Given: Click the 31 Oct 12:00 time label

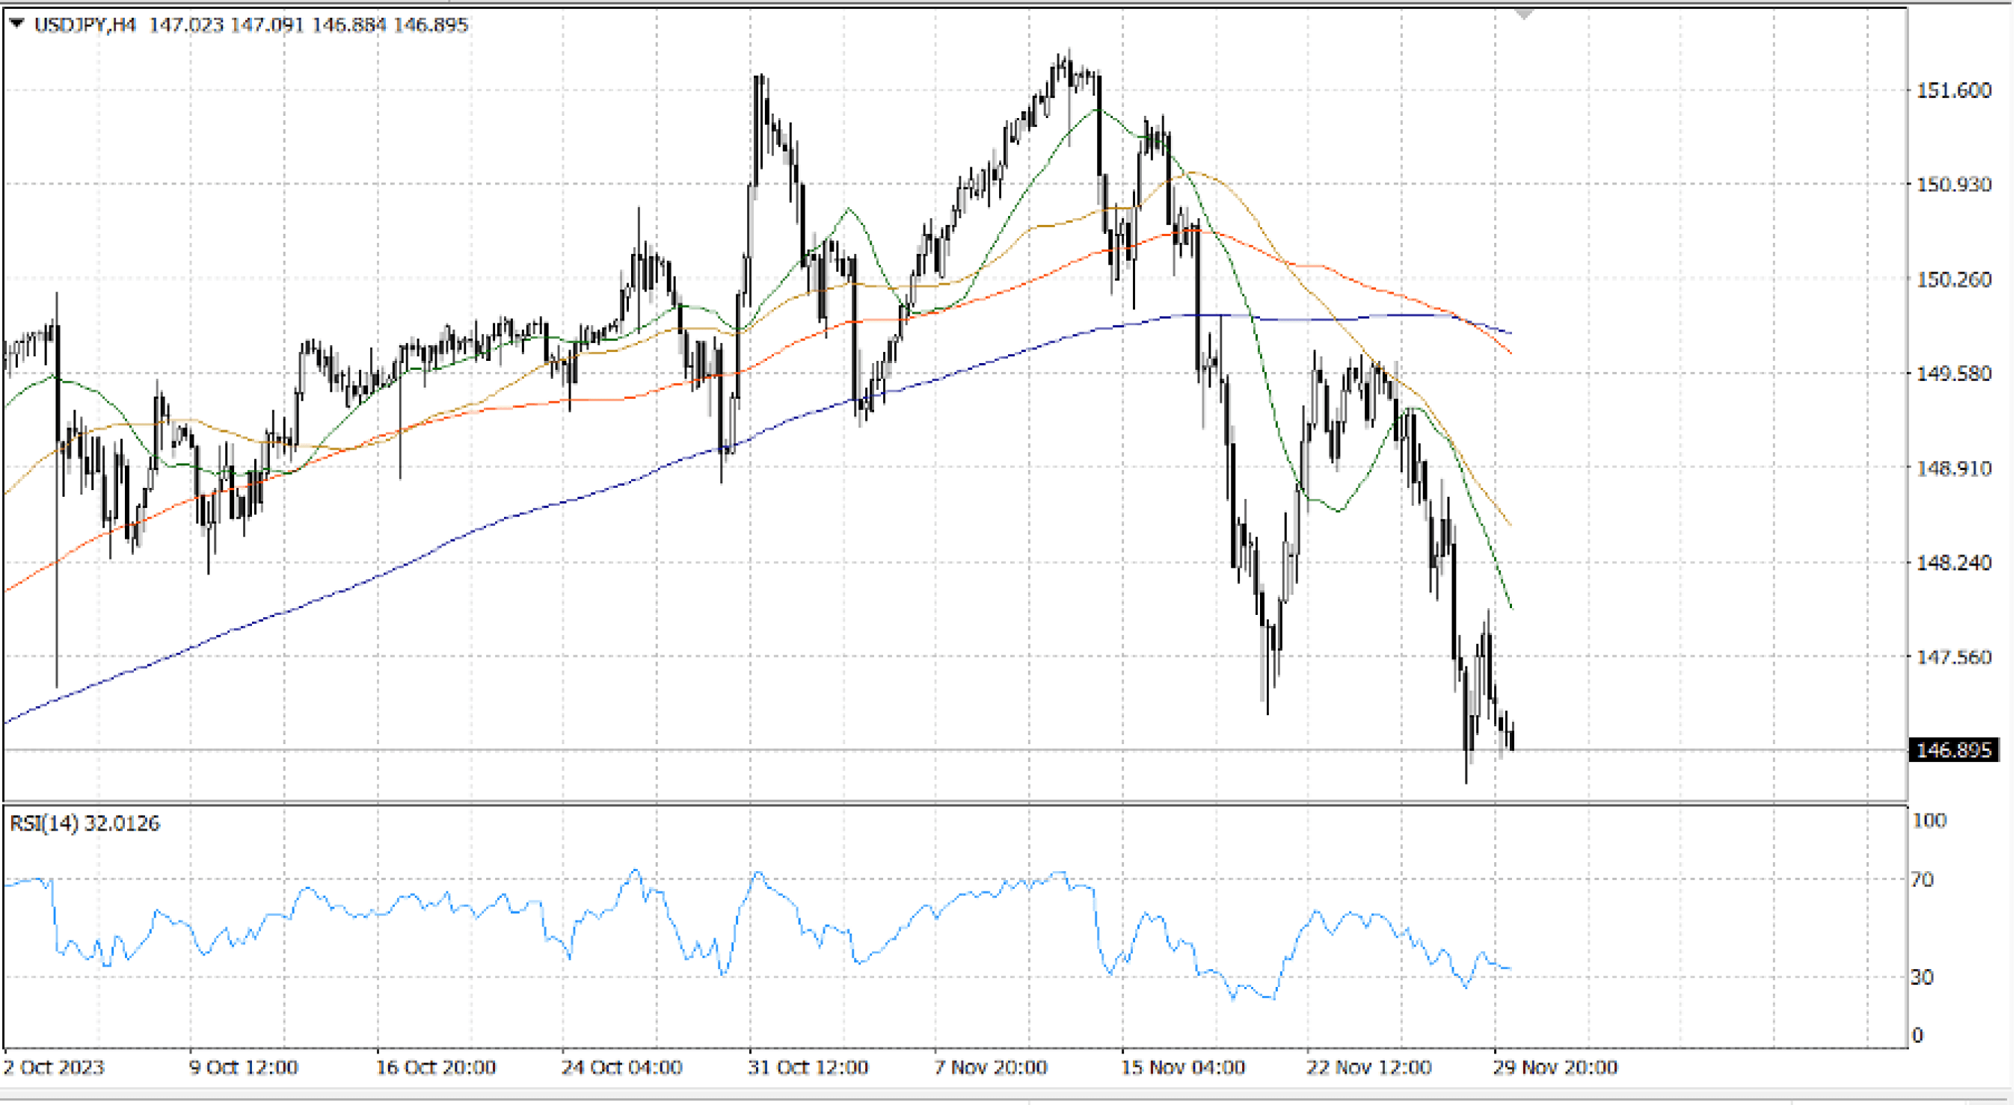Looking at the screenshot, I should 808,1068.
